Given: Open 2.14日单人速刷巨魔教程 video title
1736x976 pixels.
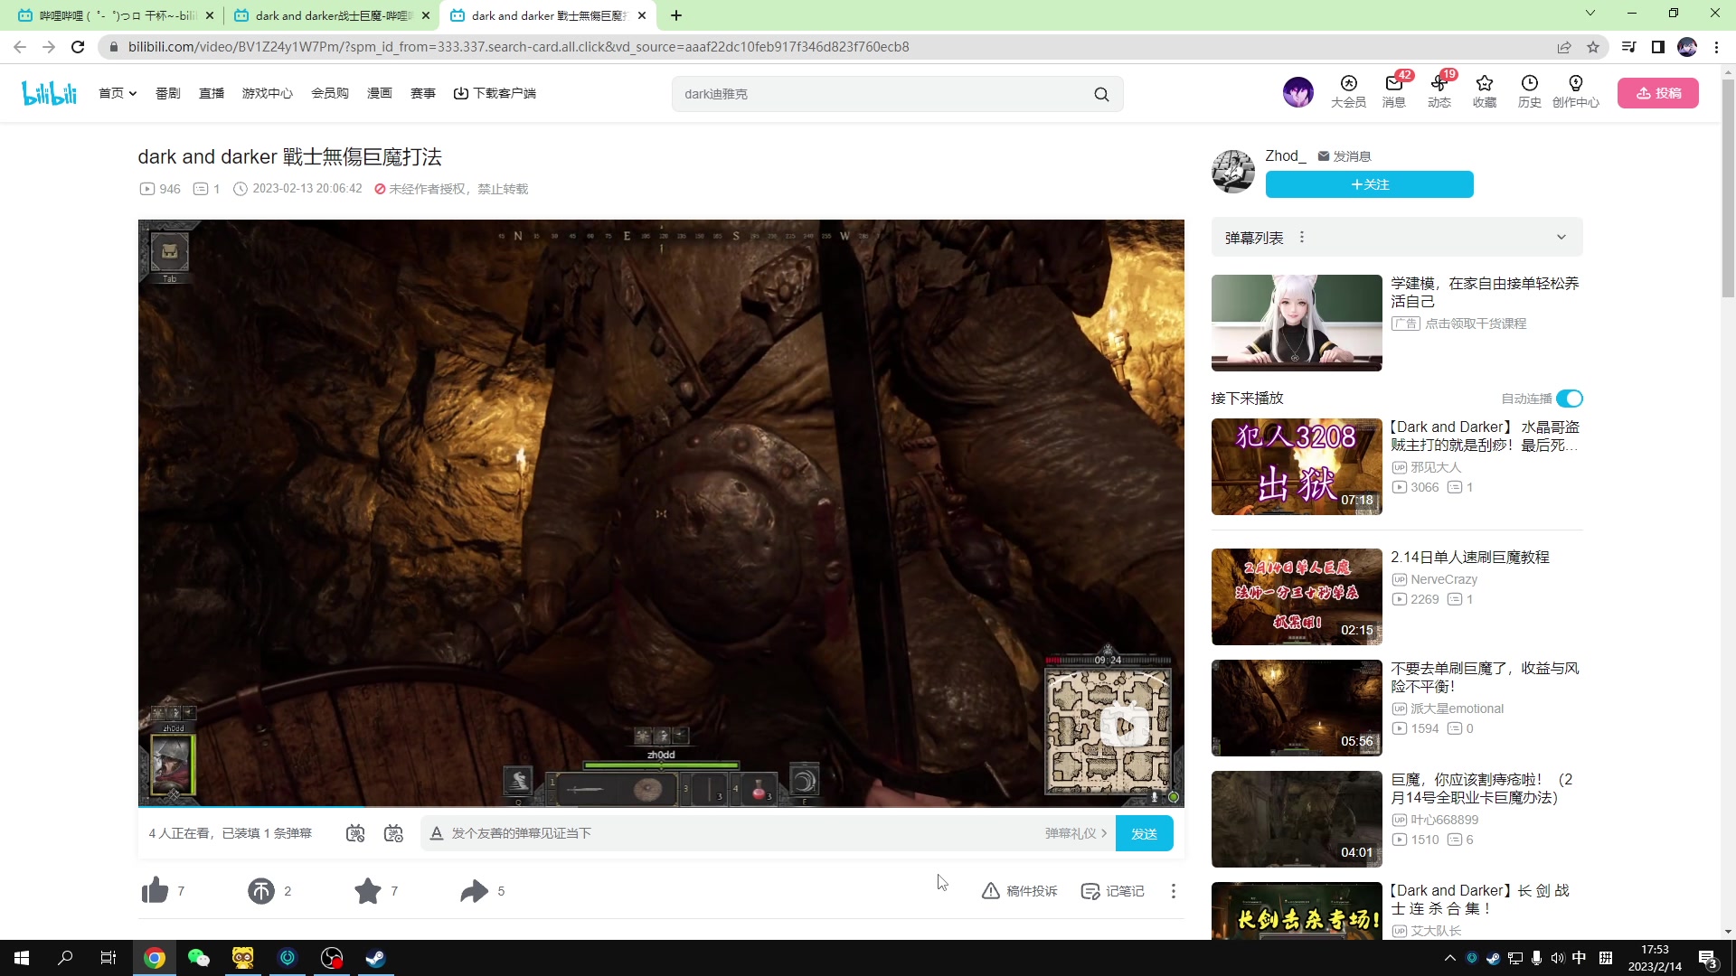Looking at the screenshot, I should pyautogui.click(x=1470, y=558).
